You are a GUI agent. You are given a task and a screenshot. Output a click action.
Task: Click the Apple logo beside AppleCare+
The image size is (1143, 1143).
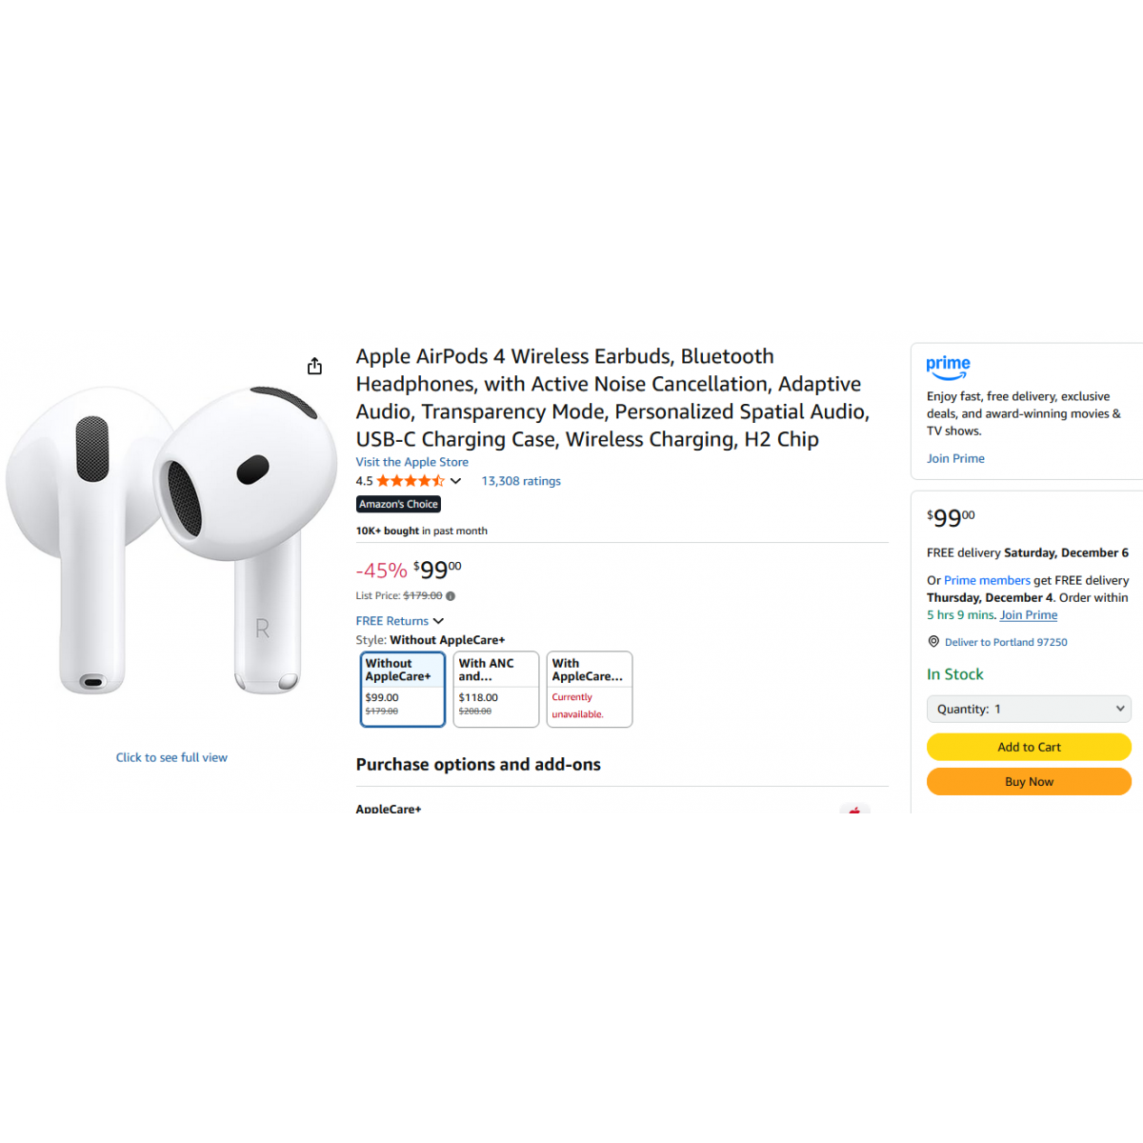pyautogui.click(x=854, y=810)
